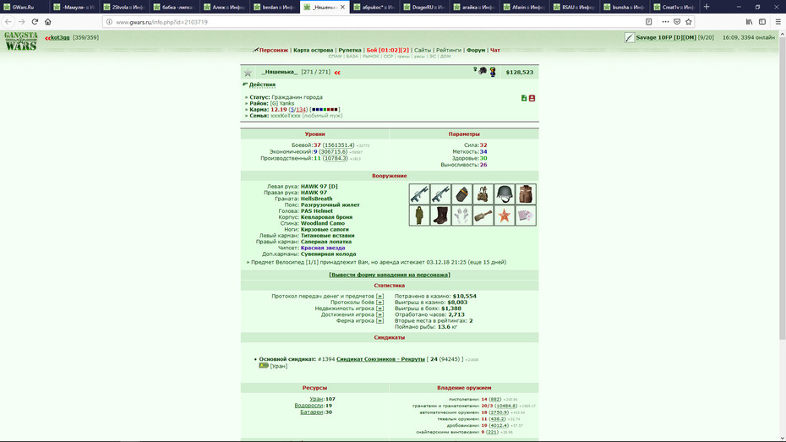Click the green add-friend icon
Image resolution: width=786 pixels, height=442 pixels.
point(524,98)
